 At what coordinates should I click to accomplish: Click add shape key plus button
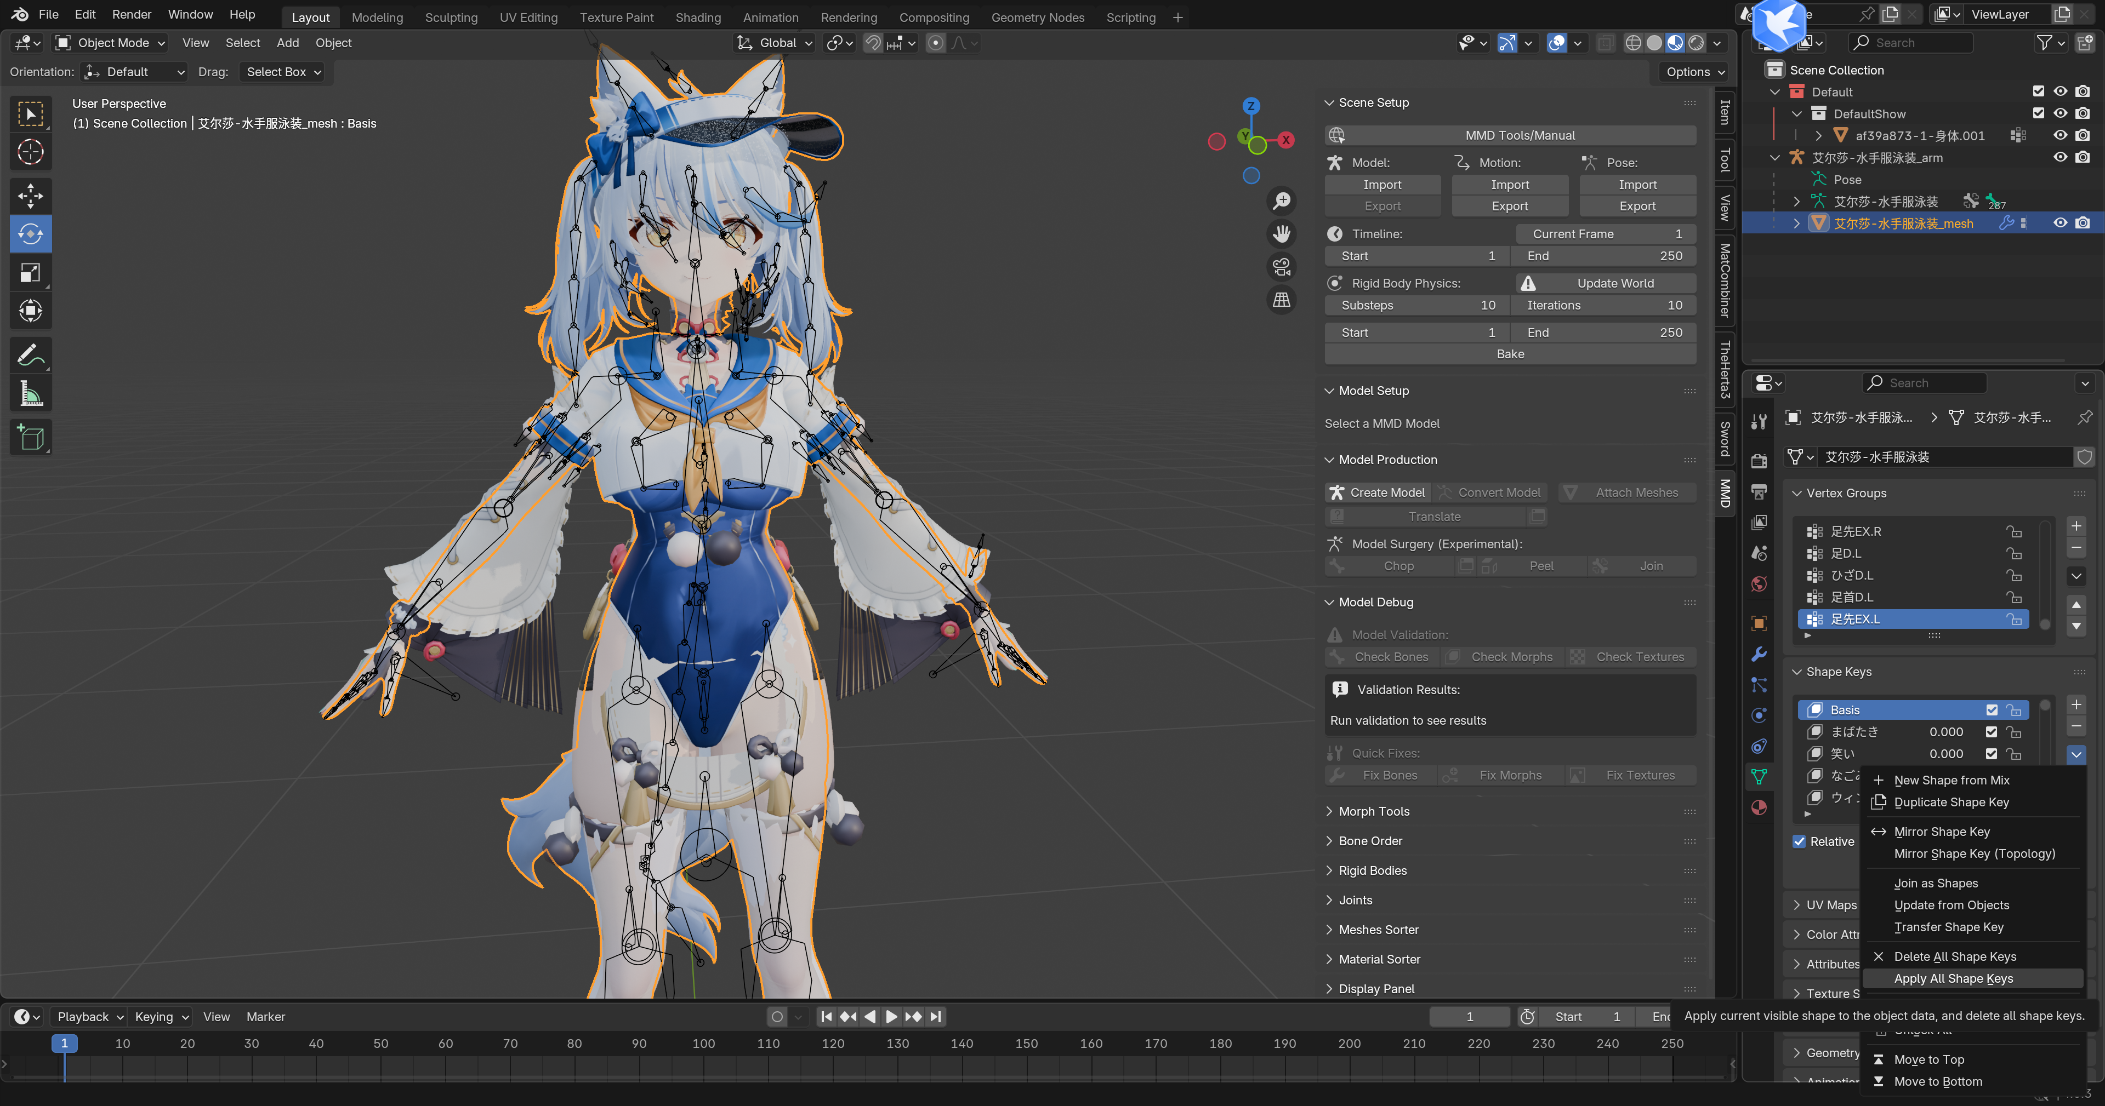point(2076,705)
